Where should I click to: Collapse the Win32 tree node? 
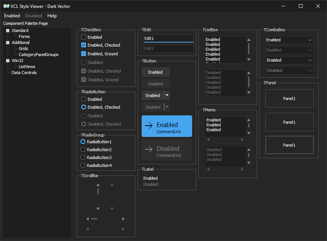coord(8,61)
